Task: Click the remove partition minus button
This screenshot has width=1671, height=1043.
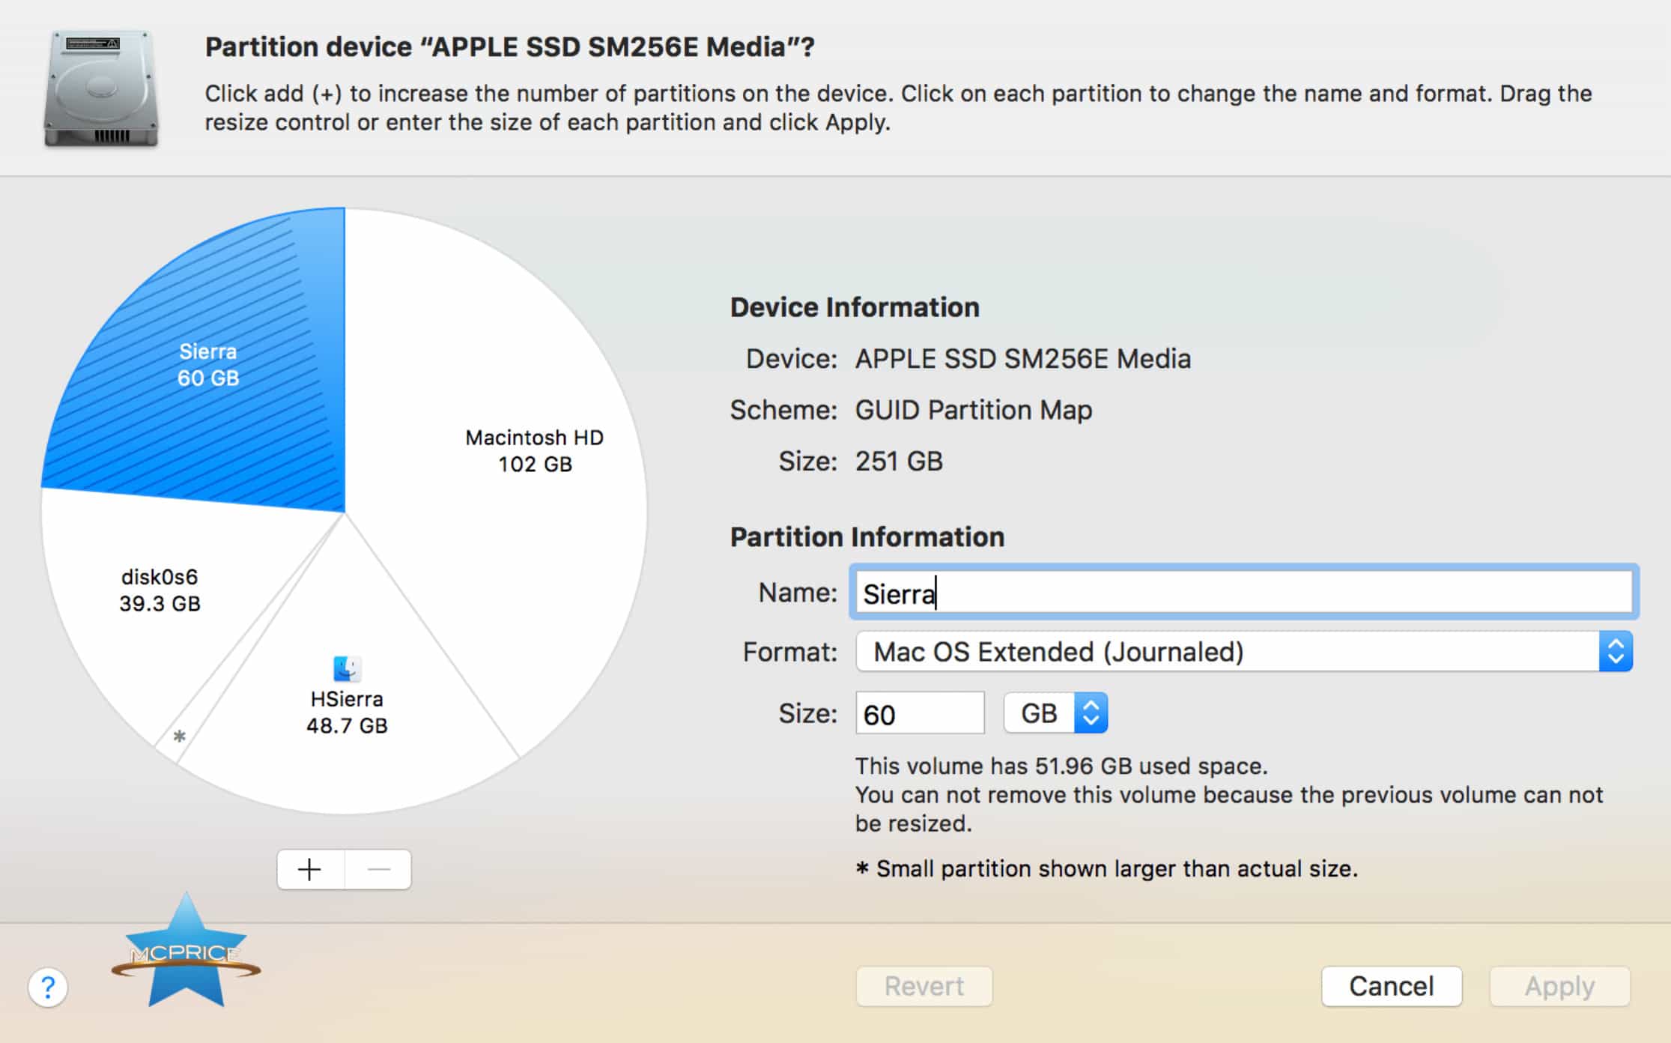Action: tap(378, 869)
